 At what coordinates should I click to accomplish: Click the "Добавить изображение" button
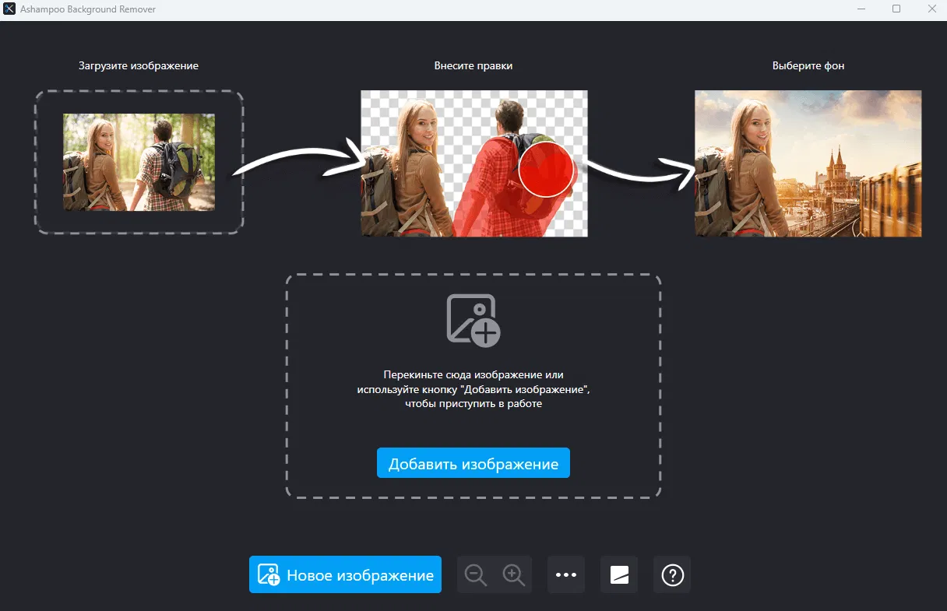473,463
